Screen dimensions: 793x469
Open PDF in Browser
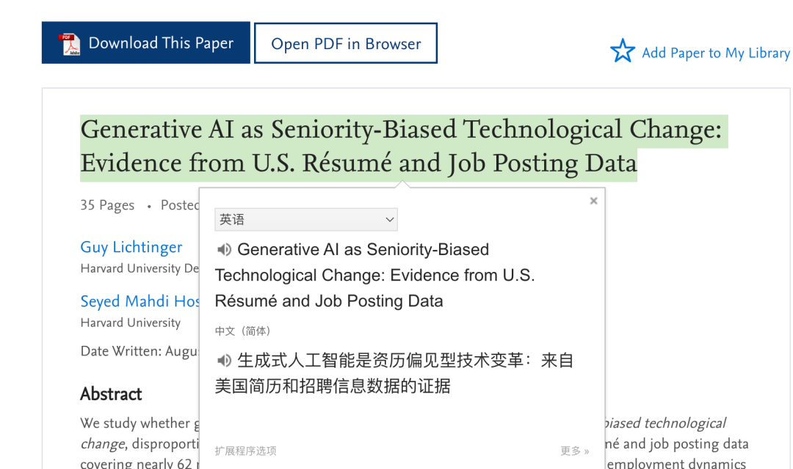tap(346, 44)
